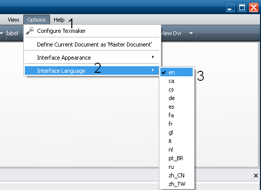Expand the Interface Appearance submenu
Image resolution: width=261 pixels, height=190 pixels.
tap(92, 58)
